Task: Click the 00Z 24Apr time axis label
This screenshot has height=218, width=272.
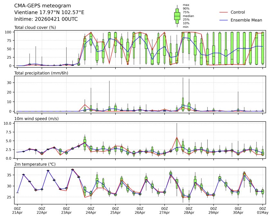Action: [x=91, y=210]
